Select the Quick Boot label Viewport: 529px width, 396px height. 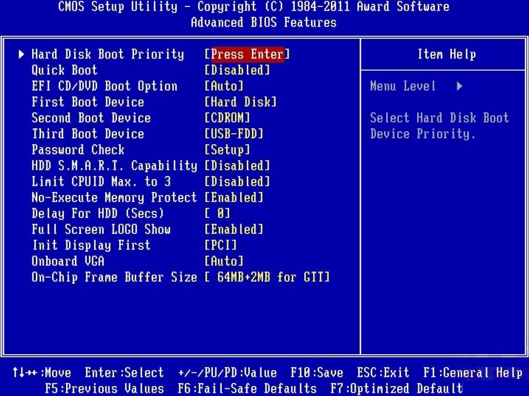[64, 70]
